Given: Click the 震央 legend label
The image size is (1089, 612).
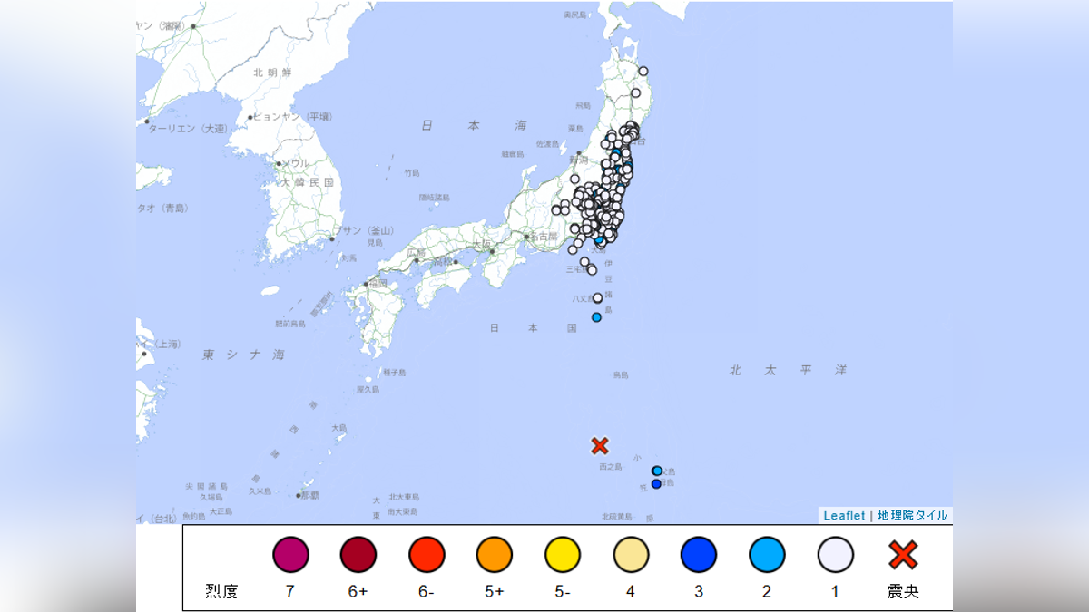Looking at the screenshot, I should pos(903,592).
